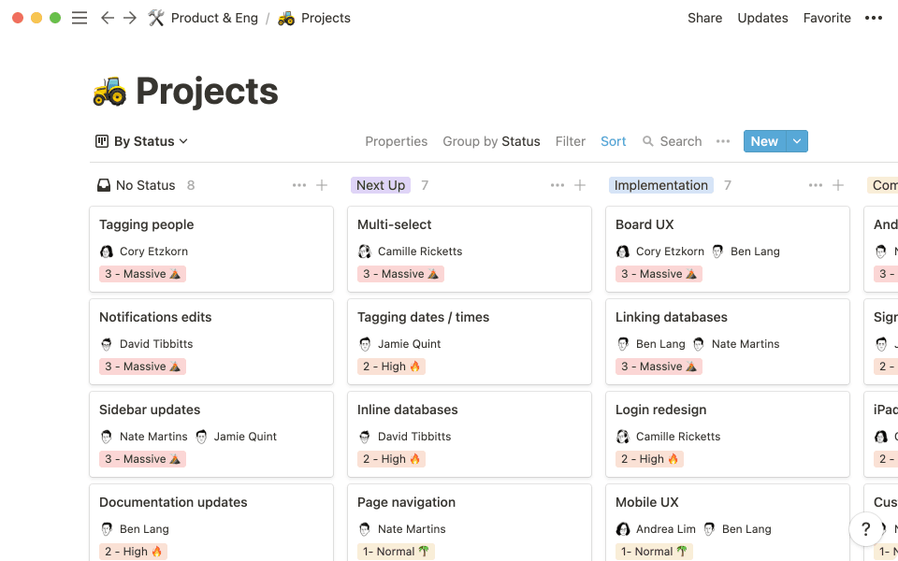The height and width of the screenshot is (561, 898).
Task: Open the sidebar with the hamburger icon
Action: pyautogui.click(x=80, y=17)
